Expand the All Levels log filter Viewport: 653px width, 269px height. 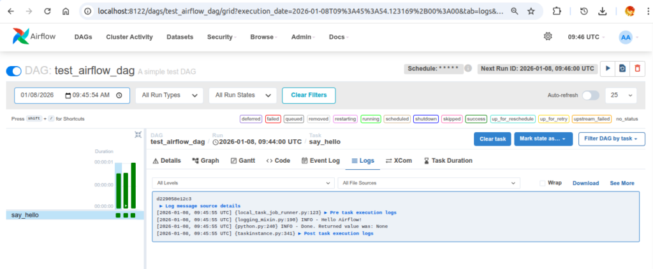click(x=243, y=183)
